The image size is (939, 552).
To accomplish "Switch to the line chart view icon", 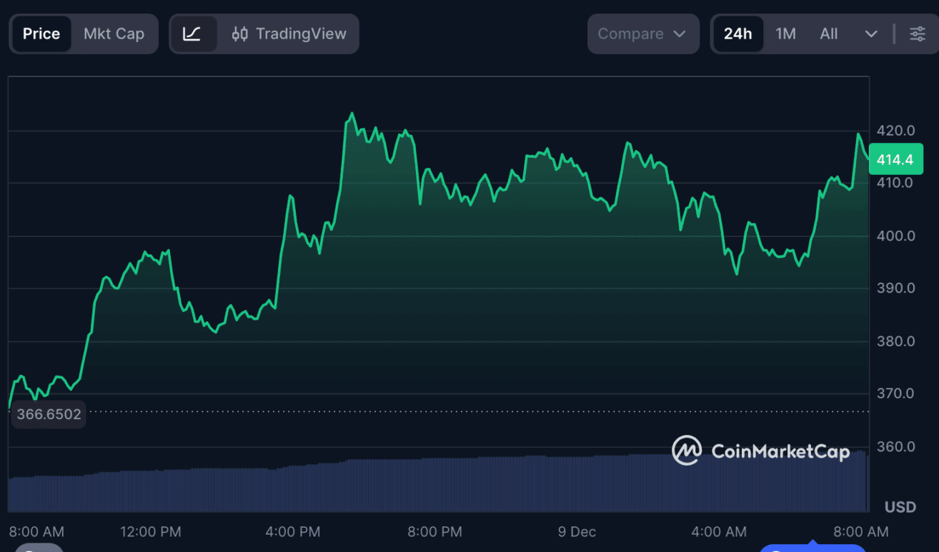I will tap(192, 34).
